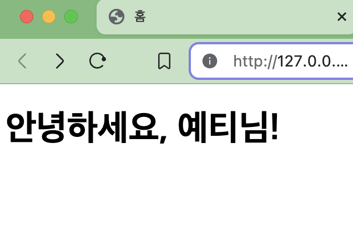Click the word 예티님! in the heading
Screen dimensions: 353x235
[x=228, y=127]
